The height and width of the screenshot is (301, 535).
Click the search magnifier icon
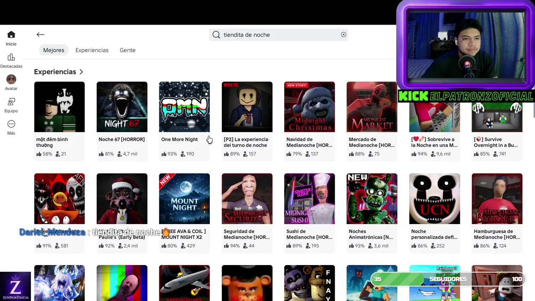coord(216,35)
